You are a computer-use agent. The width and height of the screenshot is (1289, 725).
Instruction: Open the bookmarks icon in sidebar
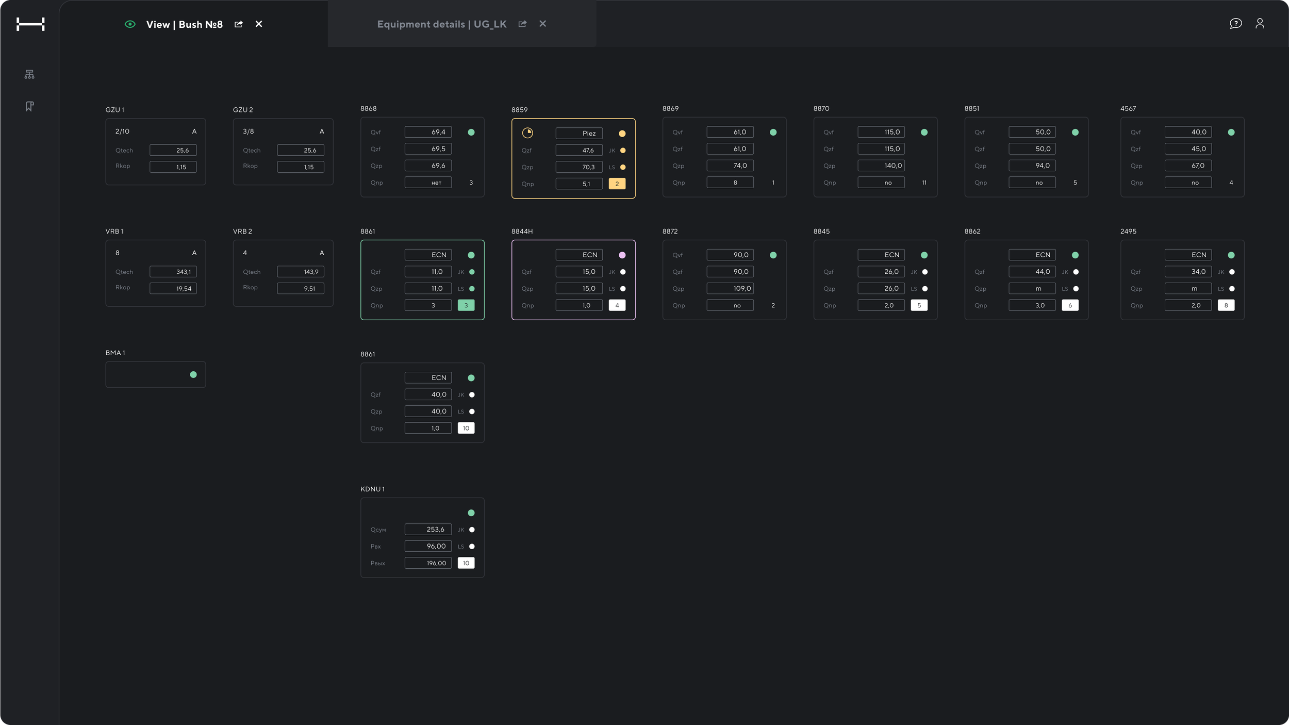(29, 106)
